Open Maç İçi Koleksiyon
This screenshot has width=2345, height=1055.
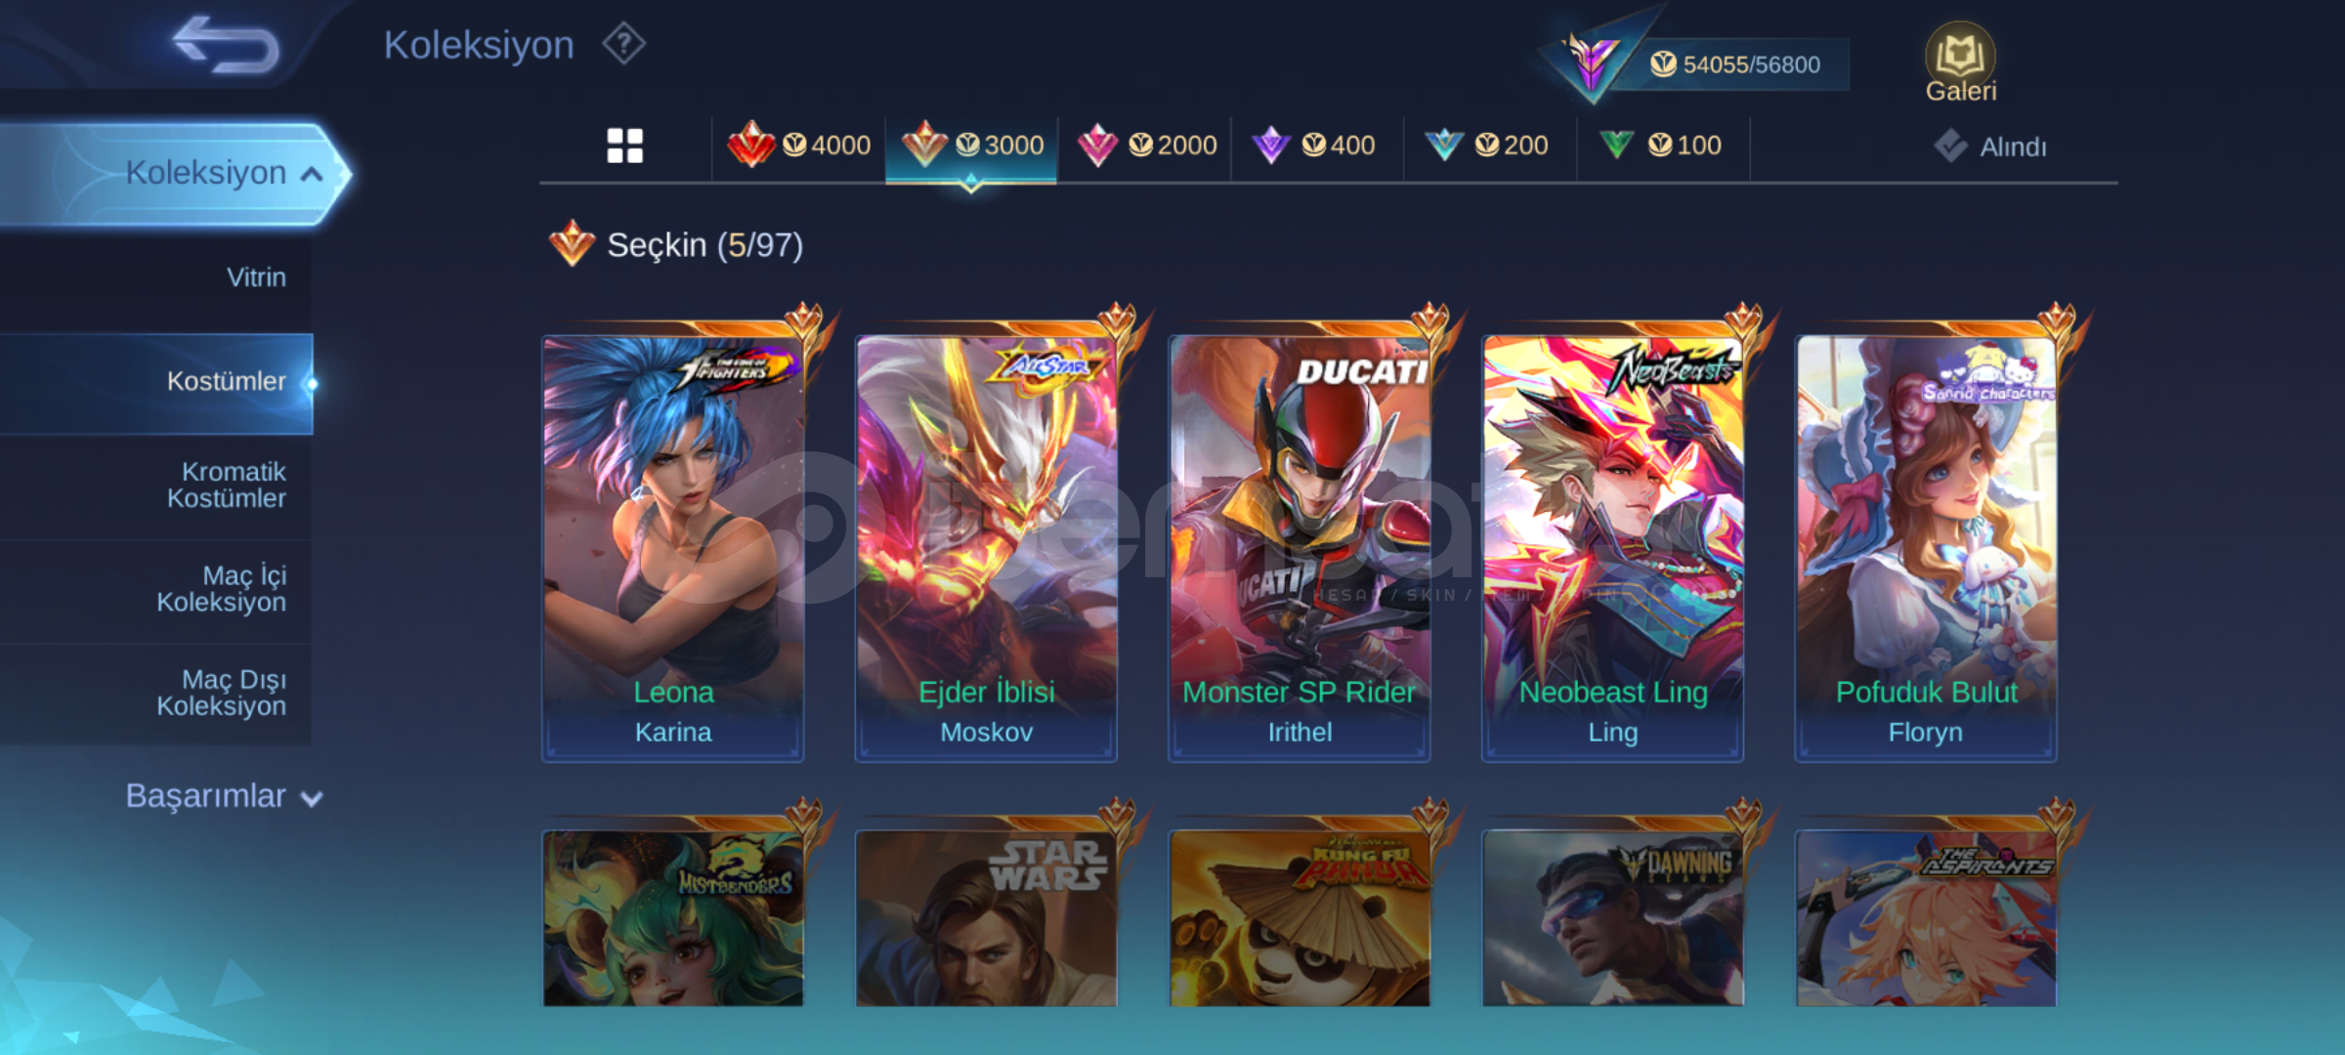point(222,589)
